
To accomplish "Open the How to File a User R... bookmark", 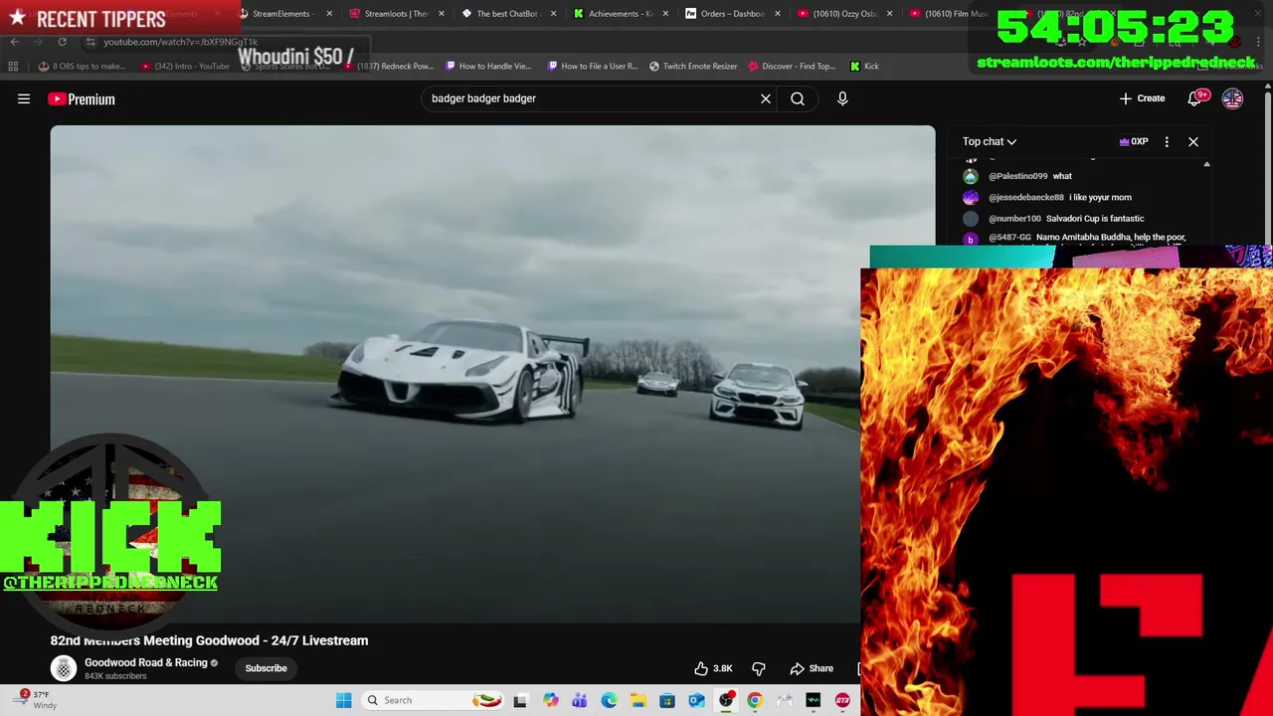I will 592,66.
